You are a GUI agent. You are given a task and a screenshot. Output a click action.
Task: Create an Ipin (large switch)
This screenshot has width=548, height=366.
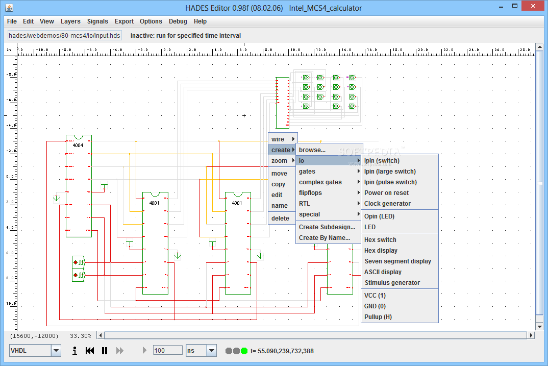pos(400,172)
